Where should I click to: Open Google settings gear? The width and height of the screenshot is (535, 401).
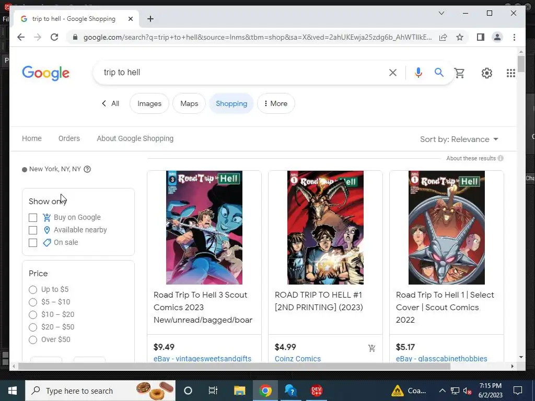(x=486, y=73)
